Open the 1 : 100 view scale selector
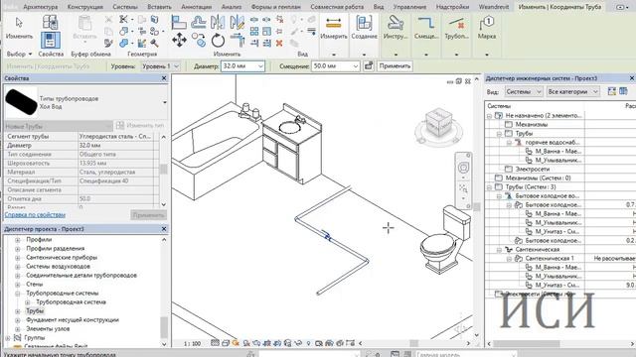 [192, 344]
